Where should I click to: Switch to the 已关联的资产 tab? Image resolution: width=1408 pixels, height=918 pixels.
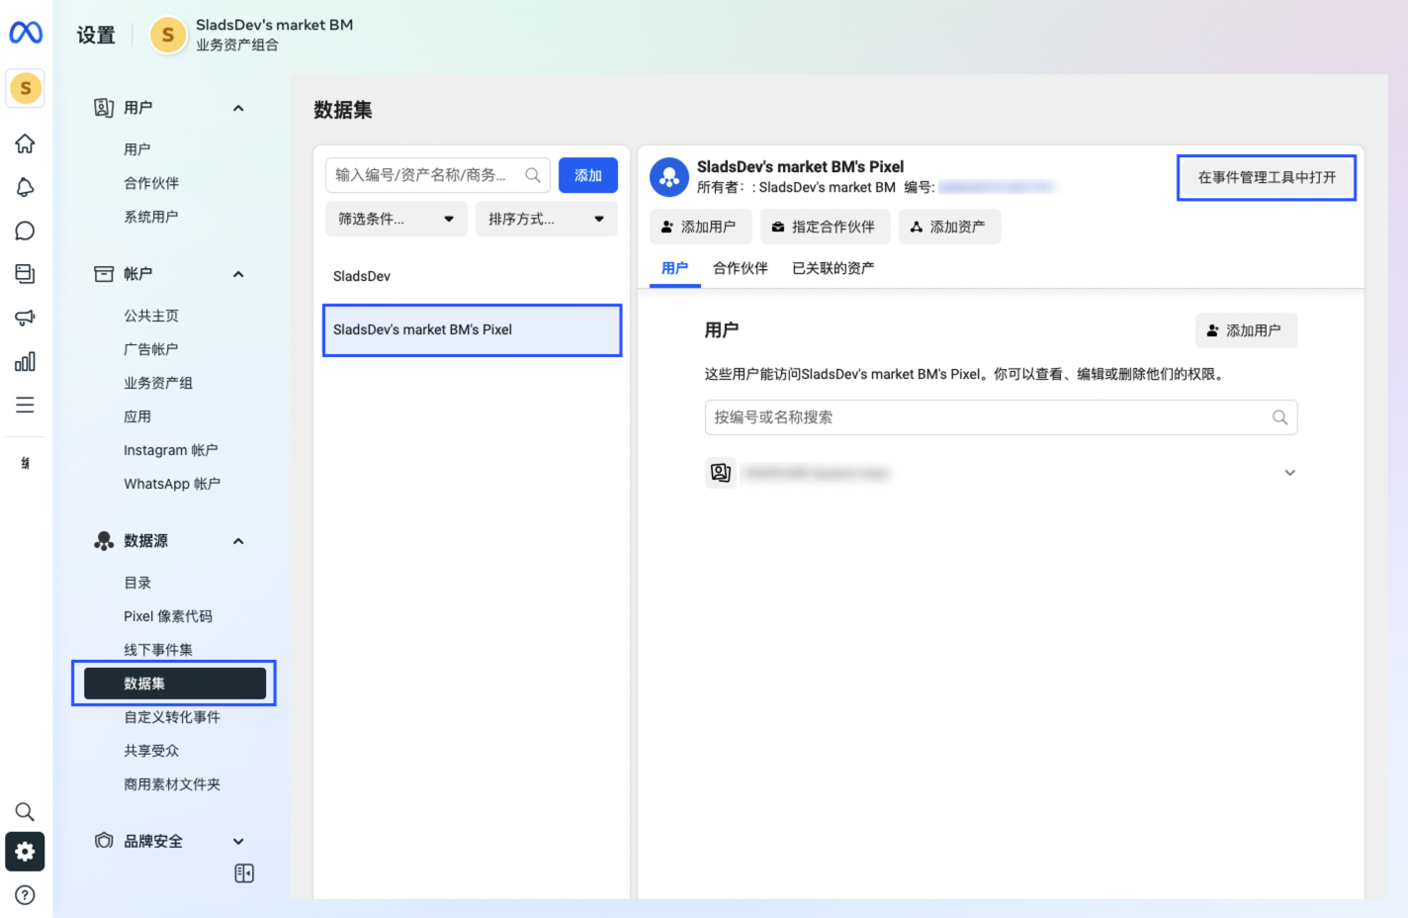(x=833, y=268)
